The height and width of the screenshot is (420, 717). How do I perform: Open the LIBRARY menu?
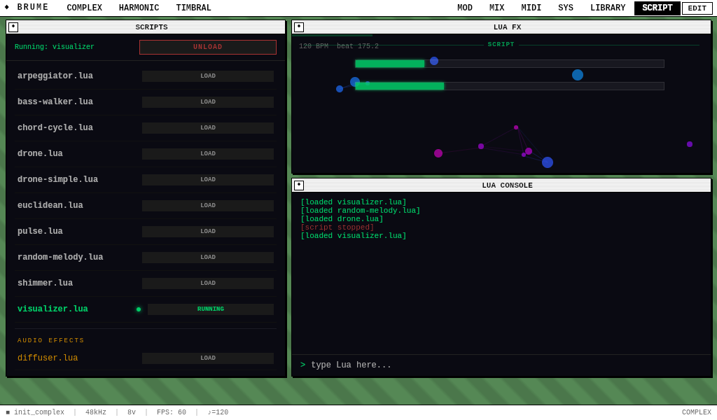click(608, 8)
